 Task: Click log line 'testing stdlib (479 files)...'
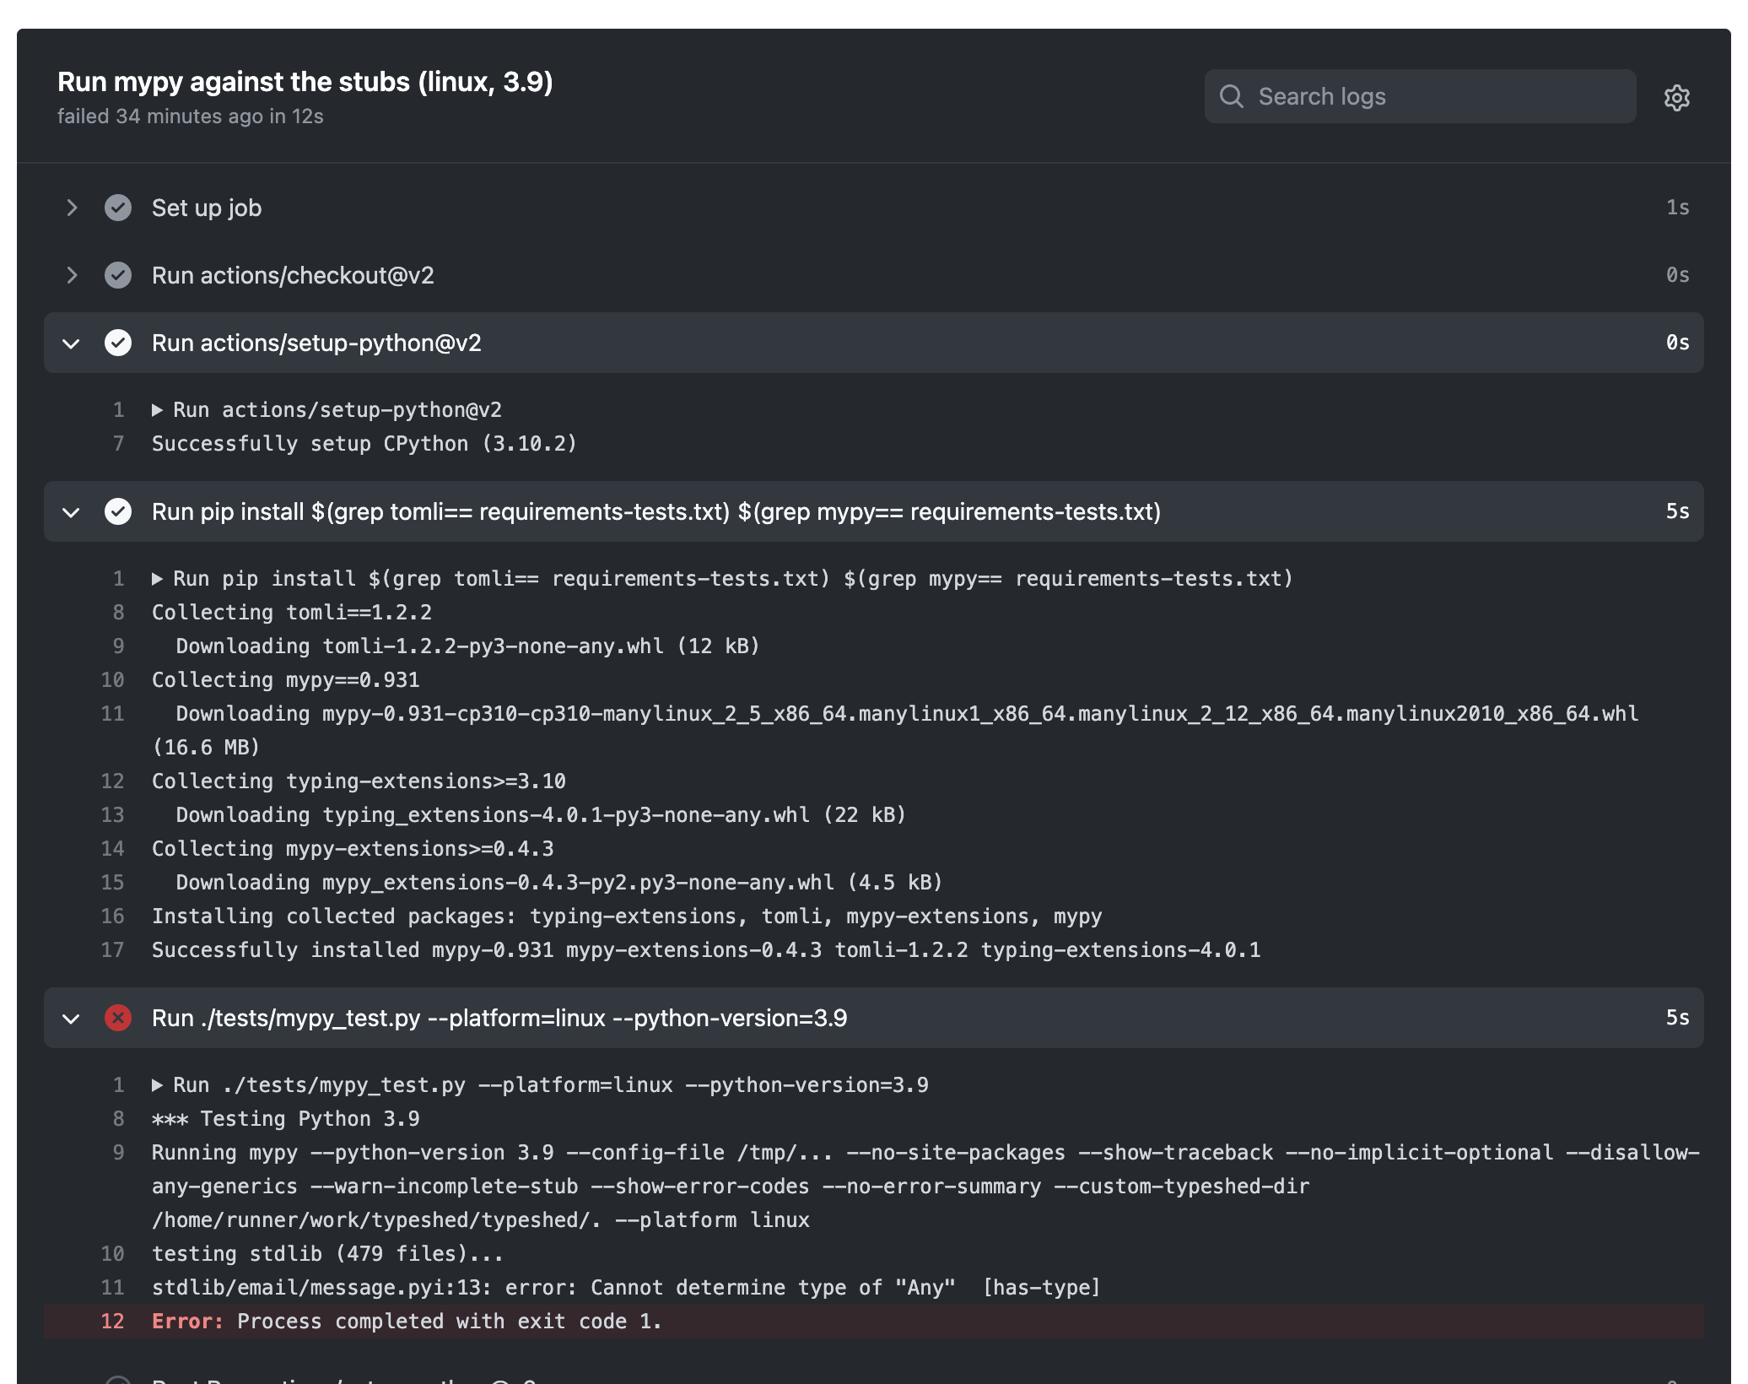pos(327,1254)
